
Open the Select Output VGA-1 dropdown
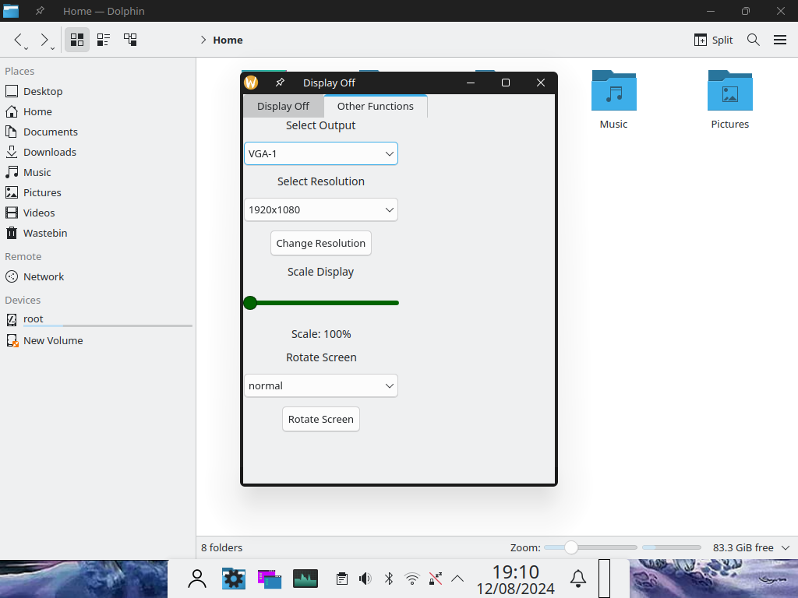(x=320, y=153)
